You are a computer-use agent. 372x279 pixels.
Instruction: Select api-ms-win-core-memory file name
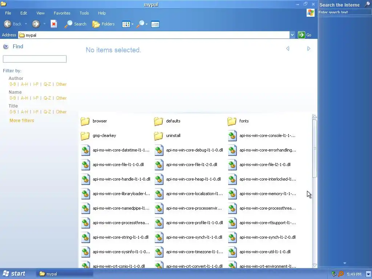click(x=268, y=194)
